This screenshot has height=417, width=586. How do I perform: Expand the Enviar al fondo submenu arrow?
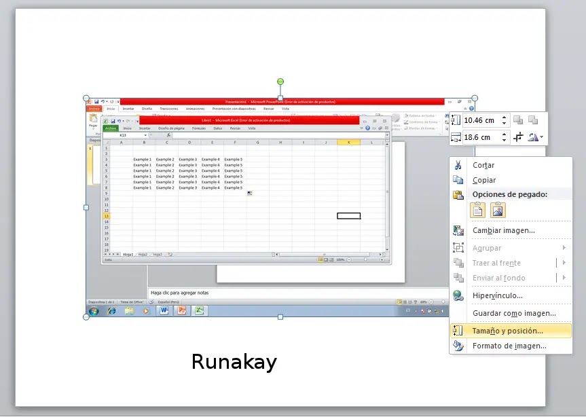click(564, 277)
